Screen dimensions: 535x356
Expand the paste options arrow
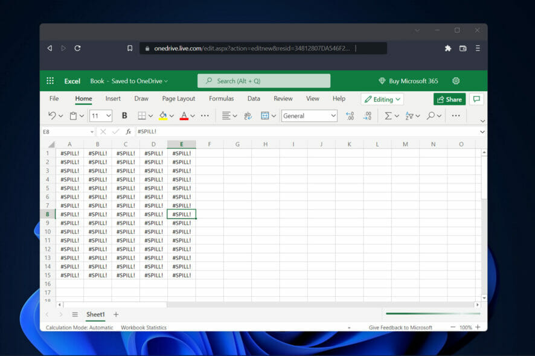pyautogui.click(x=82, y=116)
